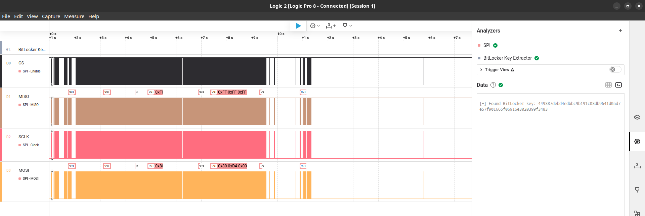
Task: Open the Edit menu
Action: [x=18, y=16]
